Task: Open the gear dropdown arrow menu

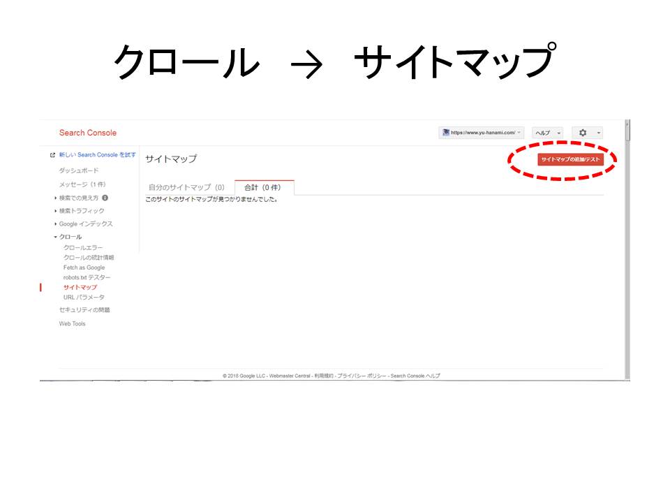Action: tap(598, 133)
